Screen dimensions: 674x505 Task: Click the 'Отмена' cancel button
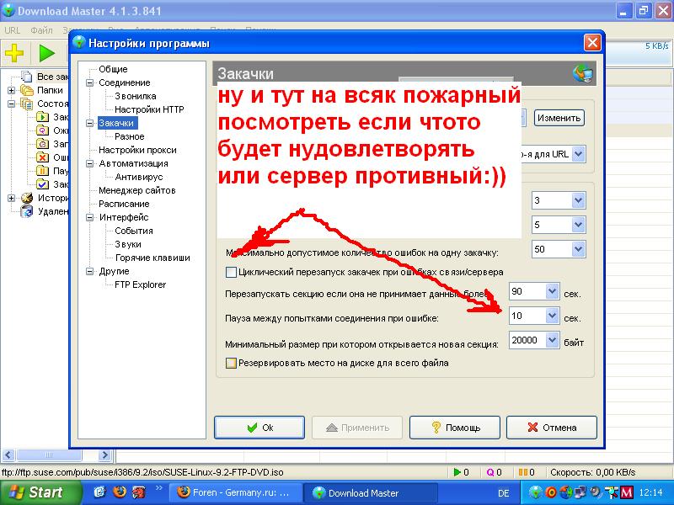pyautogui.click(x=552, y=428)
